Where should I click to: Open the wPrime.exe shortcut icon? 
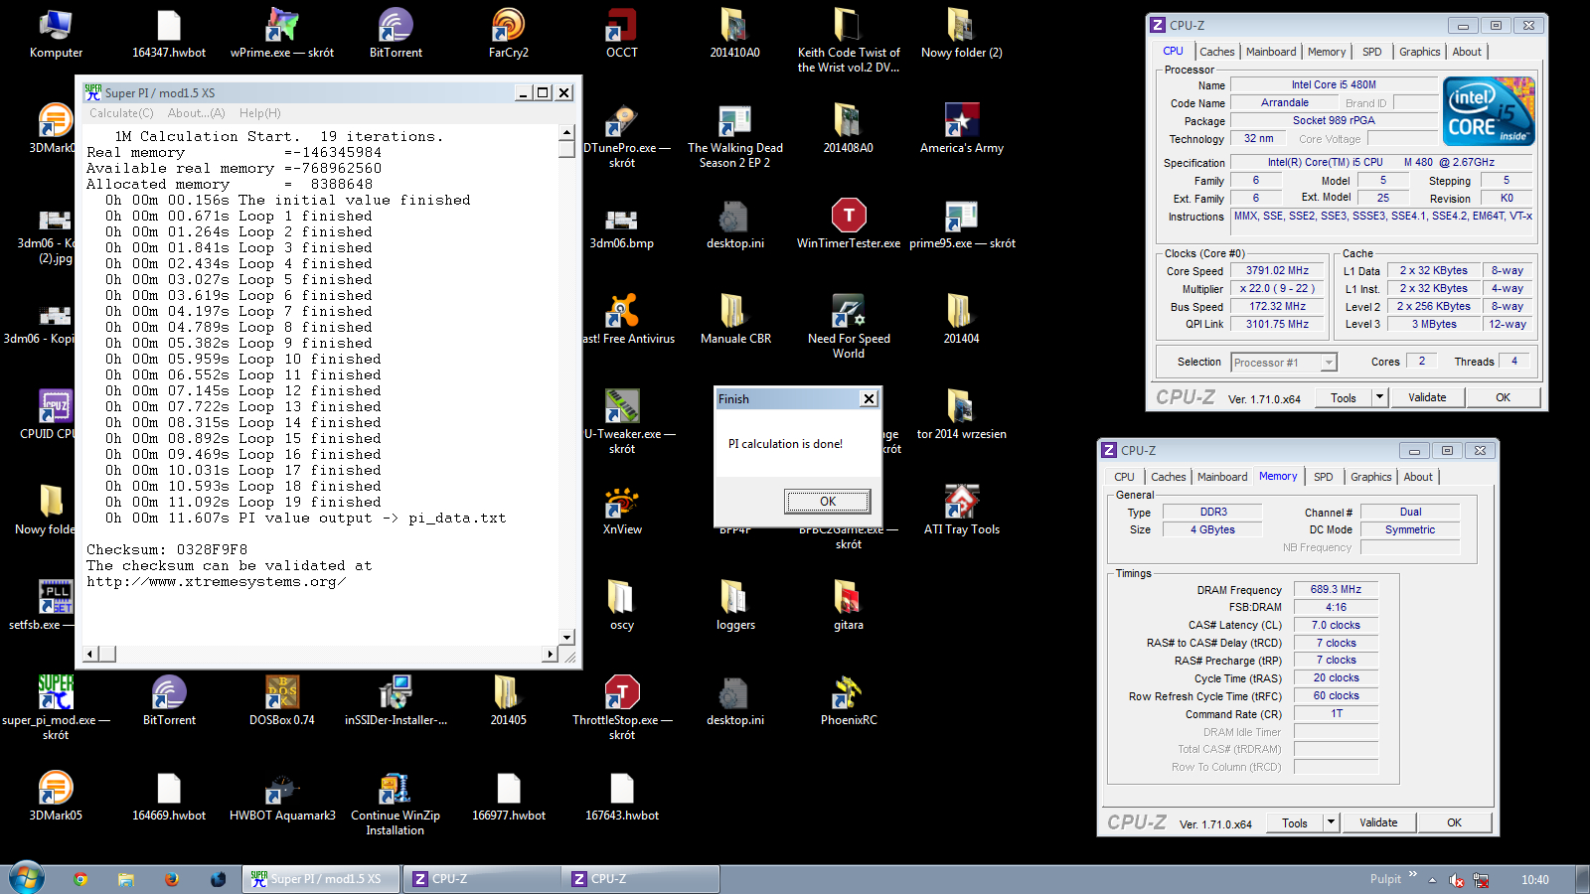click(x=282, y=26)
